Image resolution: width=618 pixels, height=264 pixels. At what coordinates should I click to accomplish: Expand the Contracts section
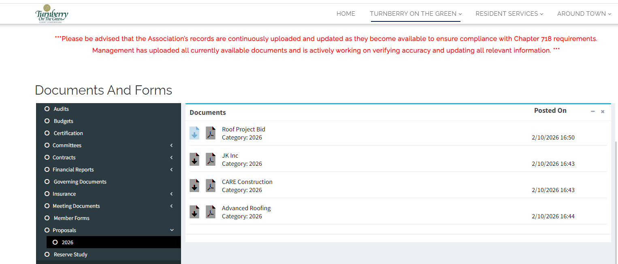[171, 157]
